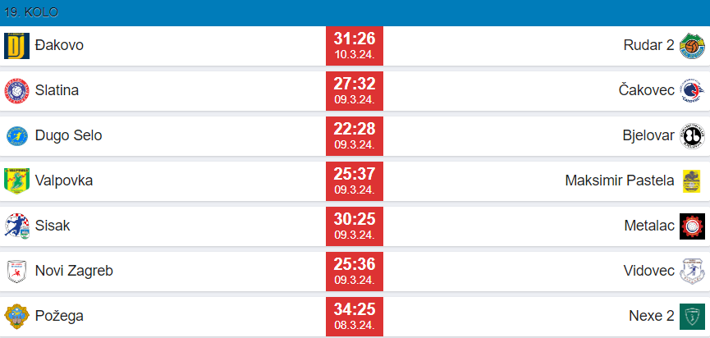Click the Čakovec team logo
The width and height of the screenshot is (710, 338).
(692, 90)
